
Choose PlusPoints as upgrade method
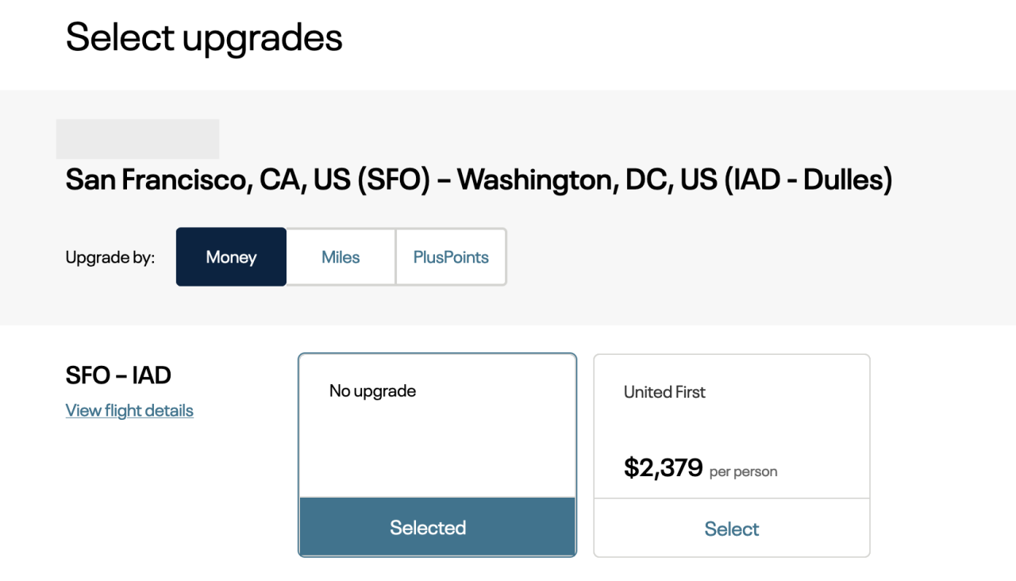pyautogui.click(x=450, y=256)
